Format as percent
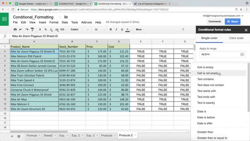Image resolution: width=250 pixels, height=141 pixels. pos(46,29)
